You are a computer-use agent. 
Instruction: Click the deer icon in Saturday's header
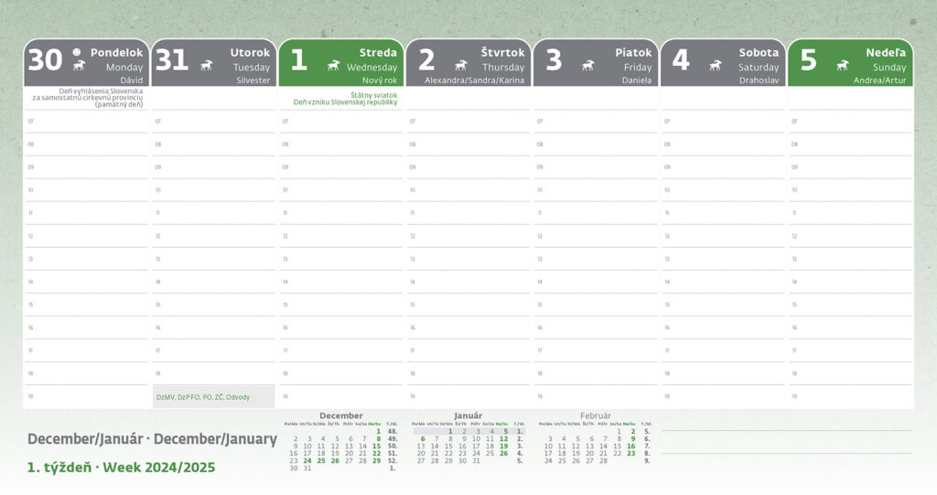pos(715,66)
